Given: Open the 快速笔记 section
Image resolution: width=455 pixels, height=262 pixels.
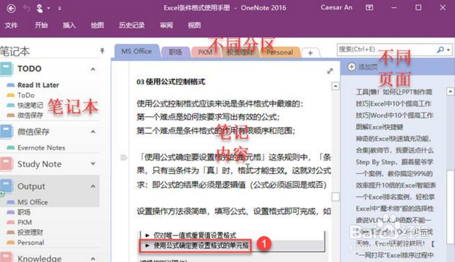Looking at the screenshot, I should coord(30,105).
